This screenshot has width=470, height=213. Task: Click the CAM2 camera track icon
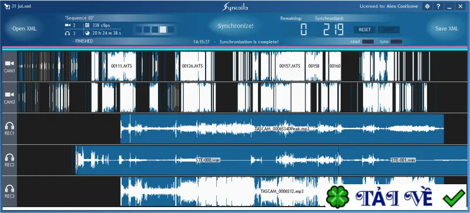coord(9,94)
